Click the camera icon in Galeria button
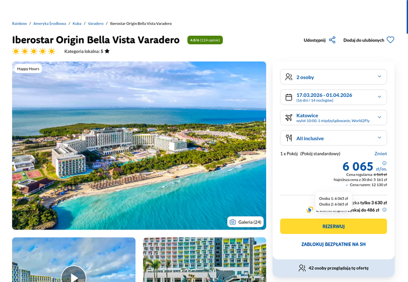Screen dimensions: 408x282 pyautogui.click(x=233, y=222)
